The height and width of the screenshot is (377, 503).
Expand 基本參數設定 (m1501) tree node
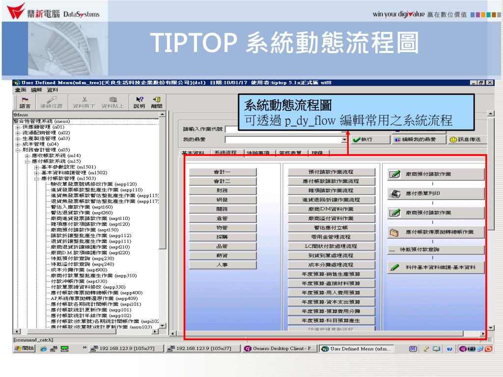36,167
